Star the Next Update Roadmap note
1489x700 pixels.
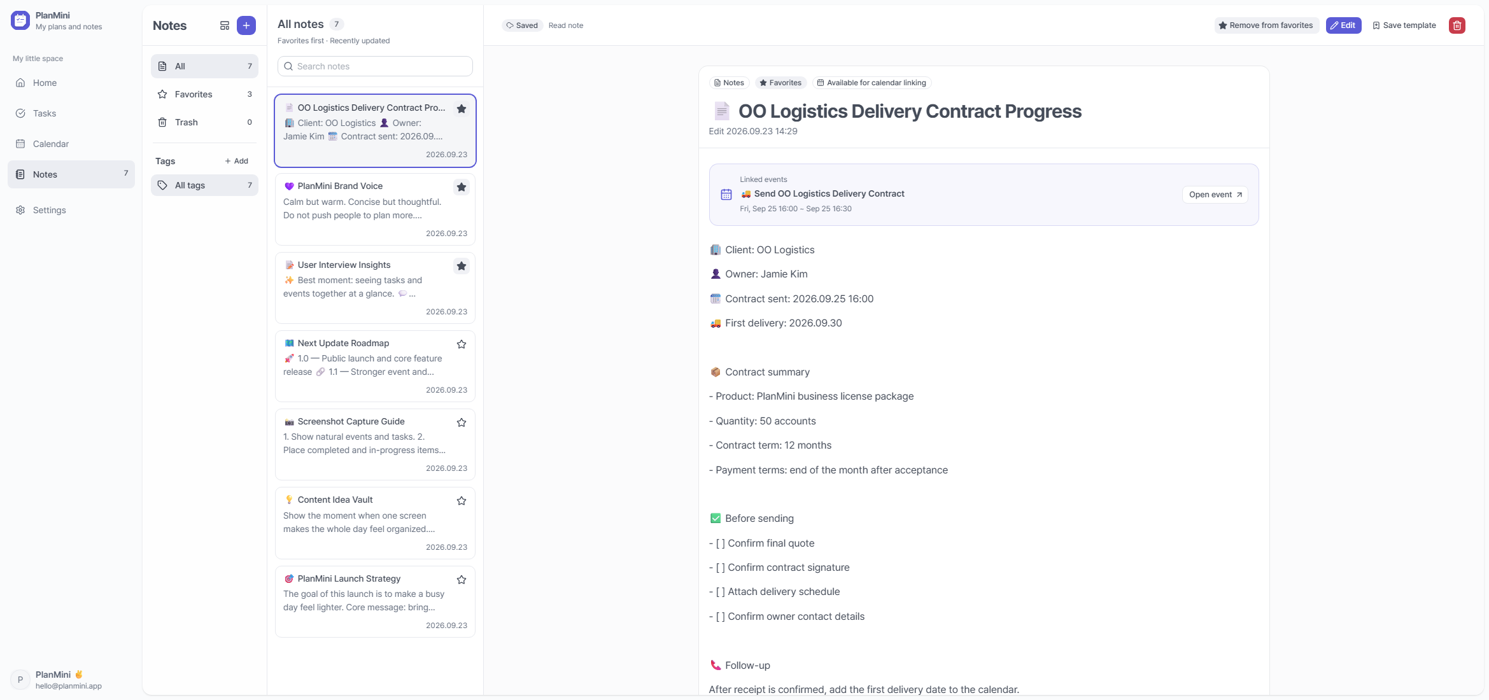click(x=462, y=344)
